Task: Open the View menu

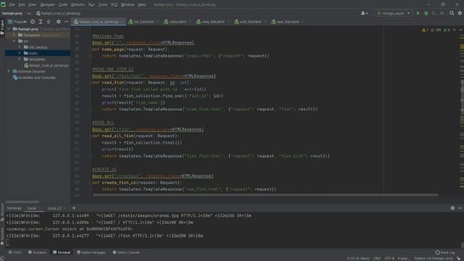Action: (x=32, y=5)
